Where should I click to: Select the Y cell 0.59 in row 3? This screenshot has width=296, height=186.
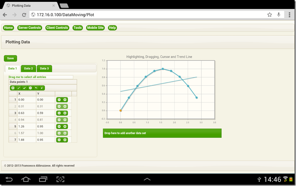(x=46, y=113)
